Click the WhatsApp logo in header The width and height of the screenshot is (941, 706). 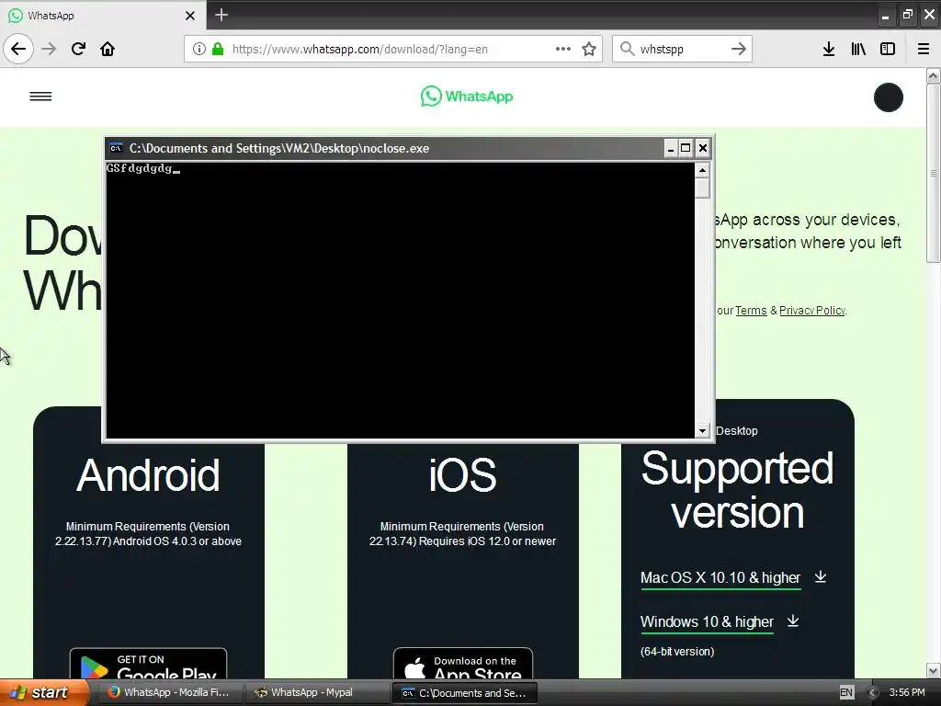coord(466,96)
